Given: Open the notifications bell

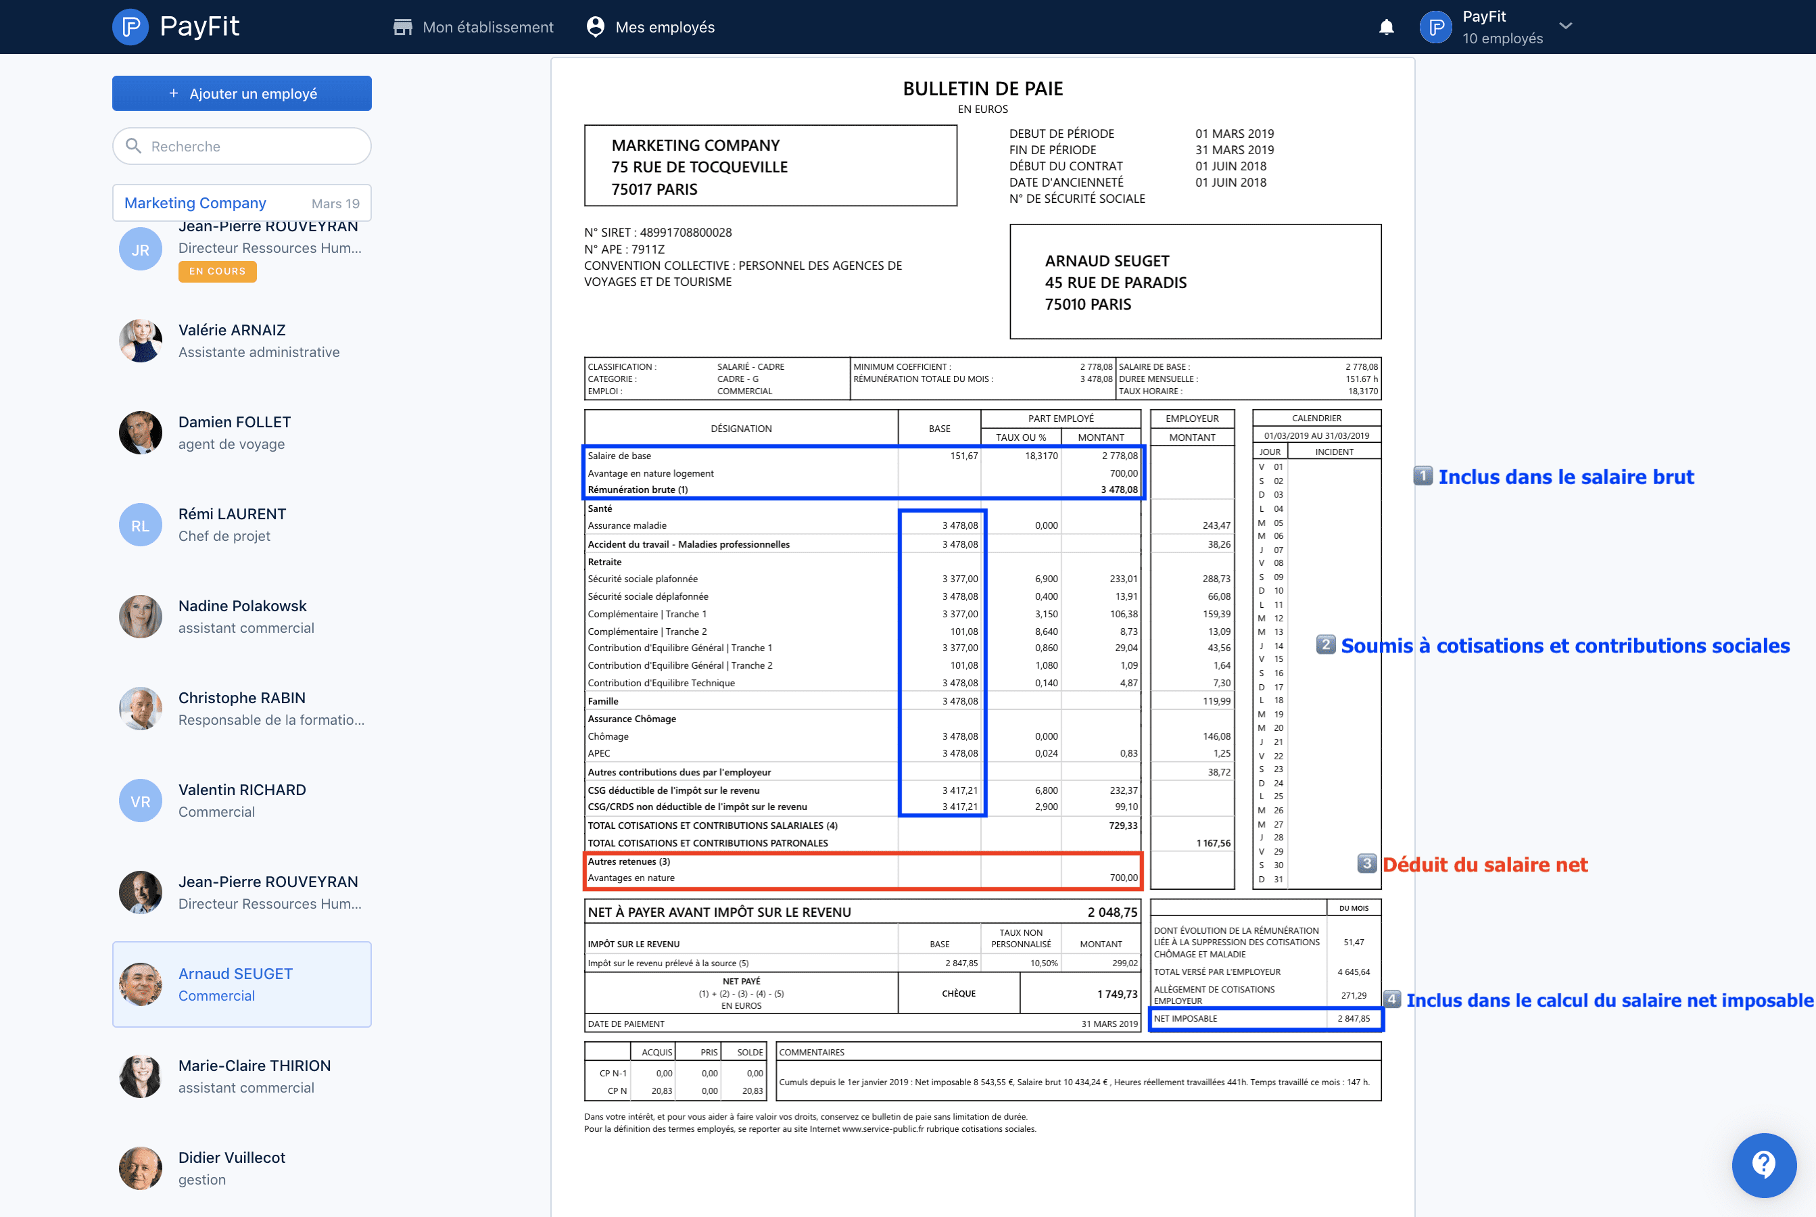Looking at the screenshot, I should 1386,27.
